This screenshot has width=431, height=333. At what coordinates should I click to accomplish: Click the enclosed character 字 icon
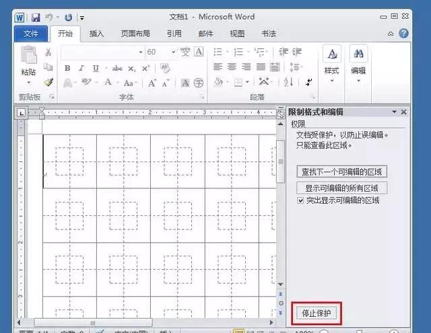pos(199,83)
